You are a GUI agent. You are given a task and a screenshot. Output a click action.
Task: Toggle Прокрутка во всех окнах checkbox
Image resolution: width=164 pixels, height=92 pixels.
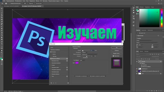[x=10, y=3]
